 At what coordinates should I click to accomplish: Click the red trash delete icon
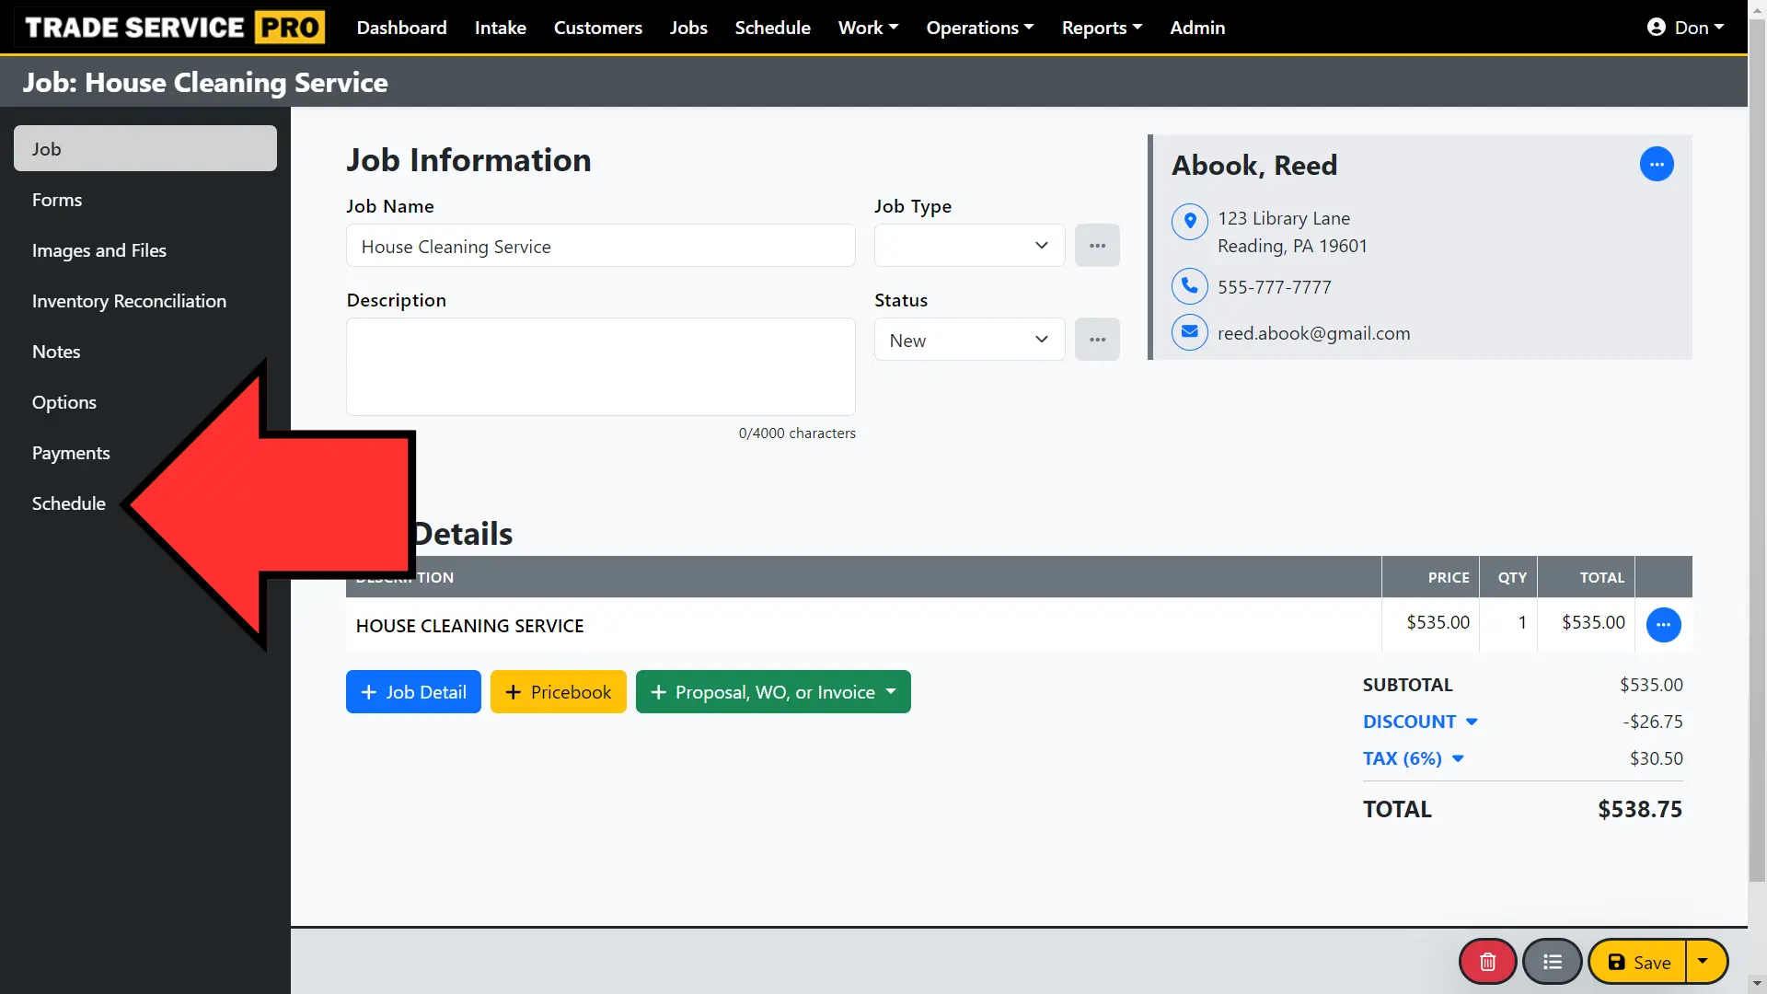pos(1485,961)
